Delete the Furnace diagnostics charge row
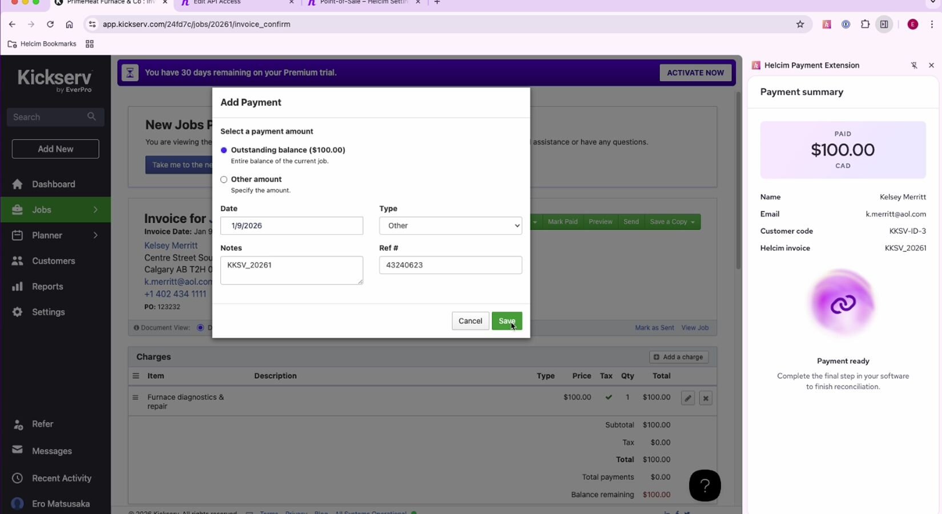 (706, 399)
